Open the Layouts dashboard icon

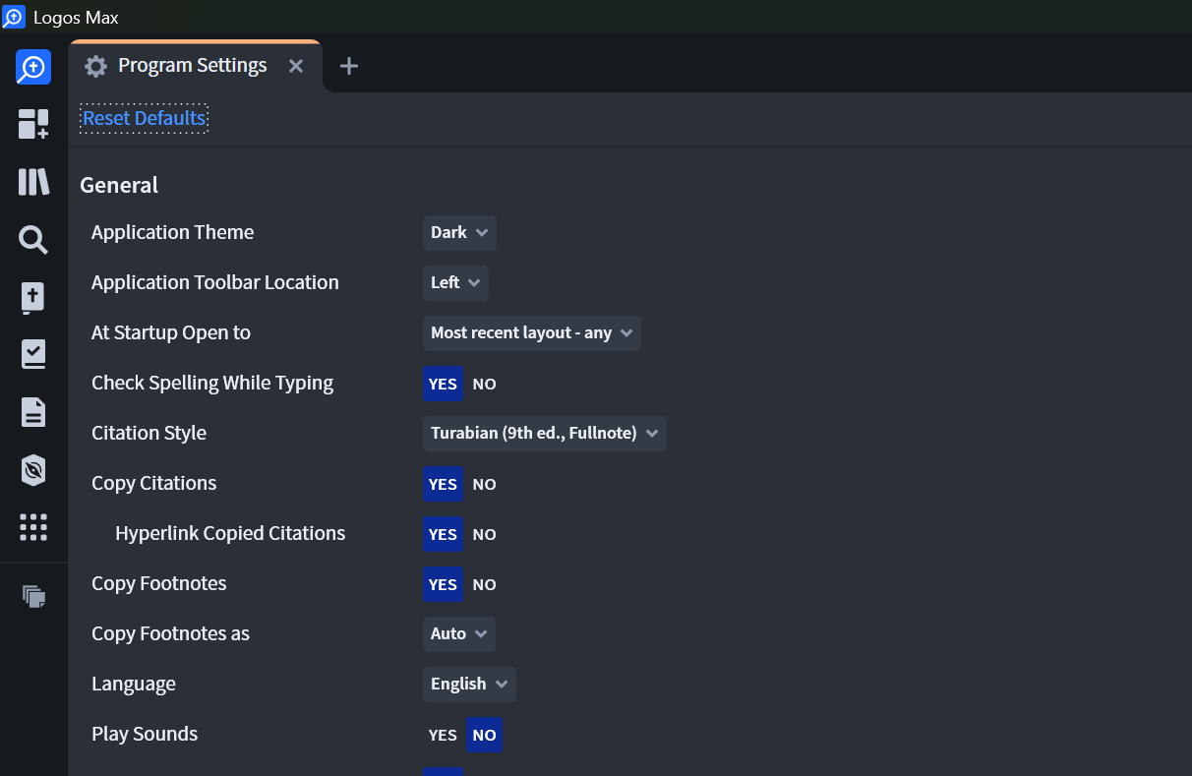click(33, 124)
